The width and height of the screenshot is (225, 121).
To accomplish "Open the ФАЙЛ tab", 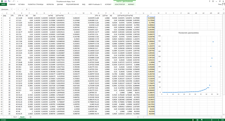I will (x=3, y=4).
